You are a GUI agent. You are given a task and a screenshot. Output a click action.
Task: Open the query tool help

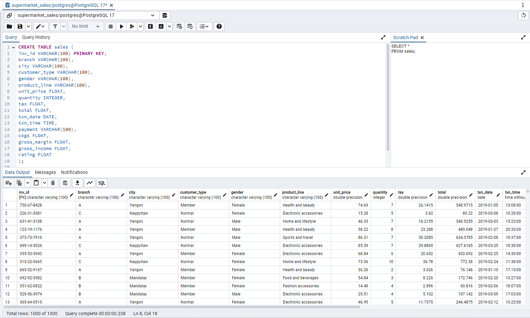tap(219, 27)
